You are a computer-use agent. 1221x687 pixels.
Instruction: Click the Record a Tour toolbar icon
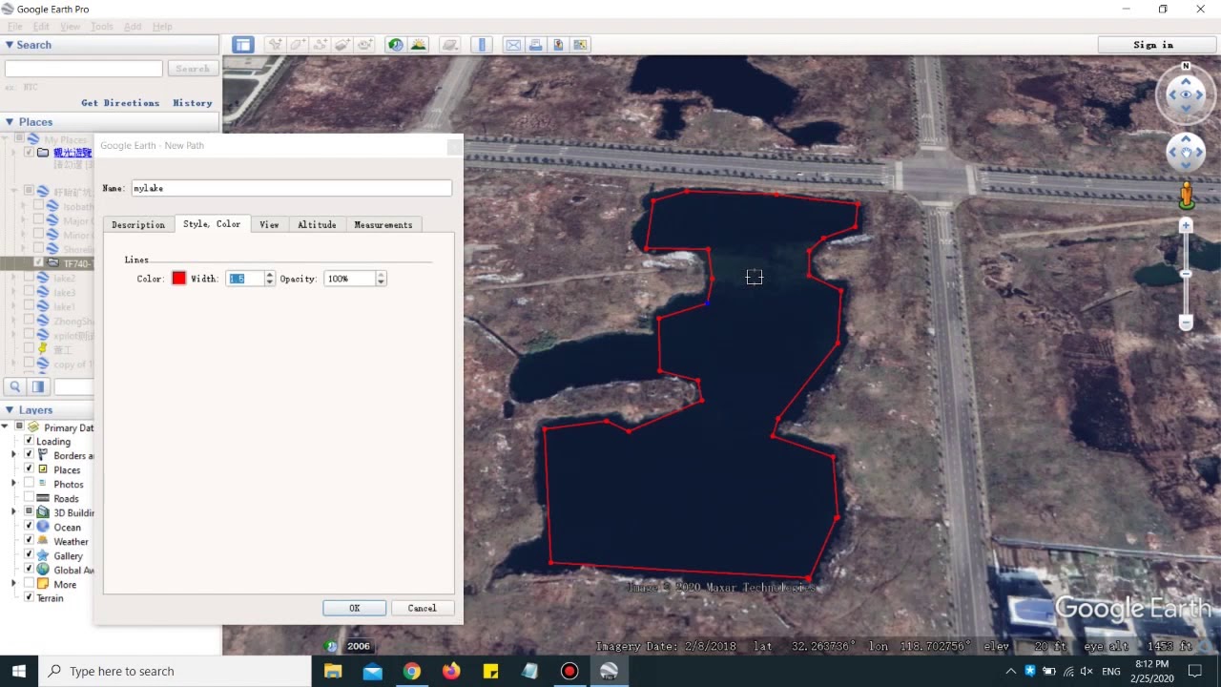click(x=364, y=45)
